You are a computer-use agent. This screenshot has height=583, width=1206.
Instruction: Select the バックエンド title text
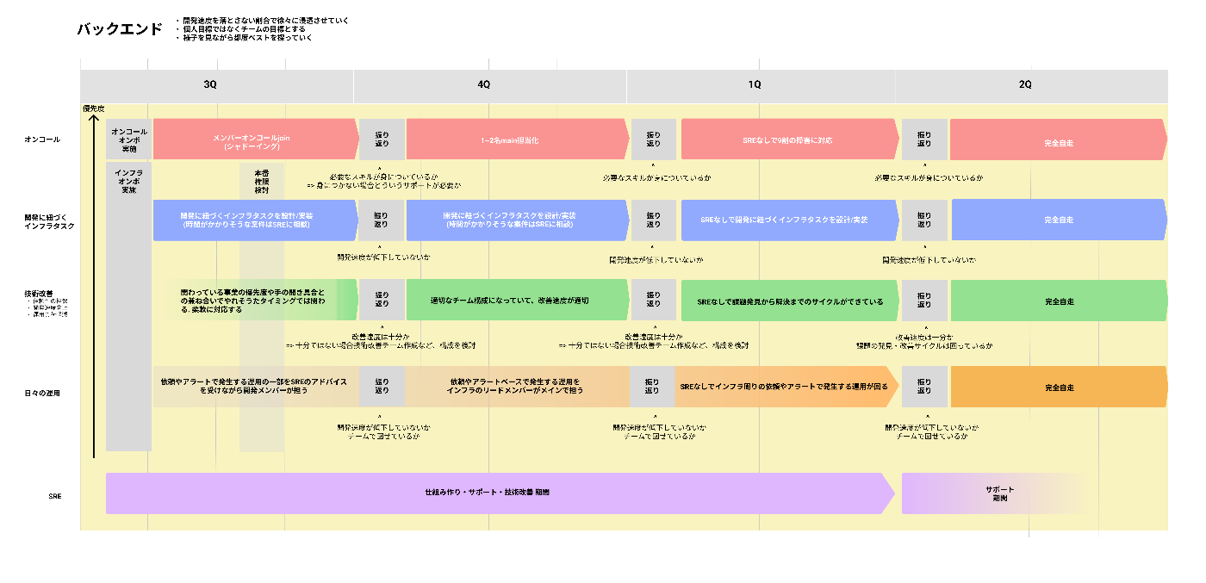pyautogui.click(x=119, y=29)
